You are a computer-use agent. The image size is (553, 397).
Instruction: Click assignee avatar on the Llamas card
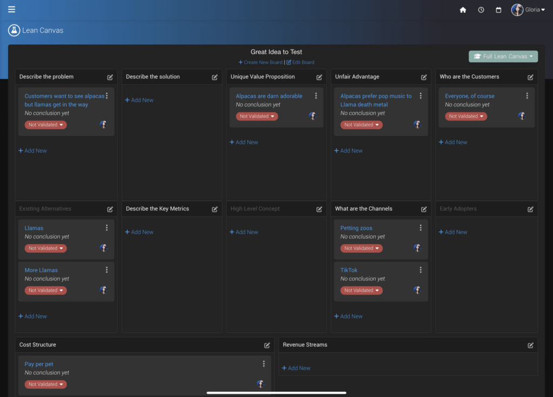click(x=103, y=248)
